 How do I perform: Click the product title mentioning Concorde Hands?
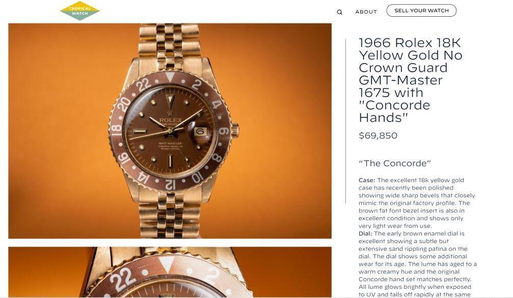(x=411, y=80)
